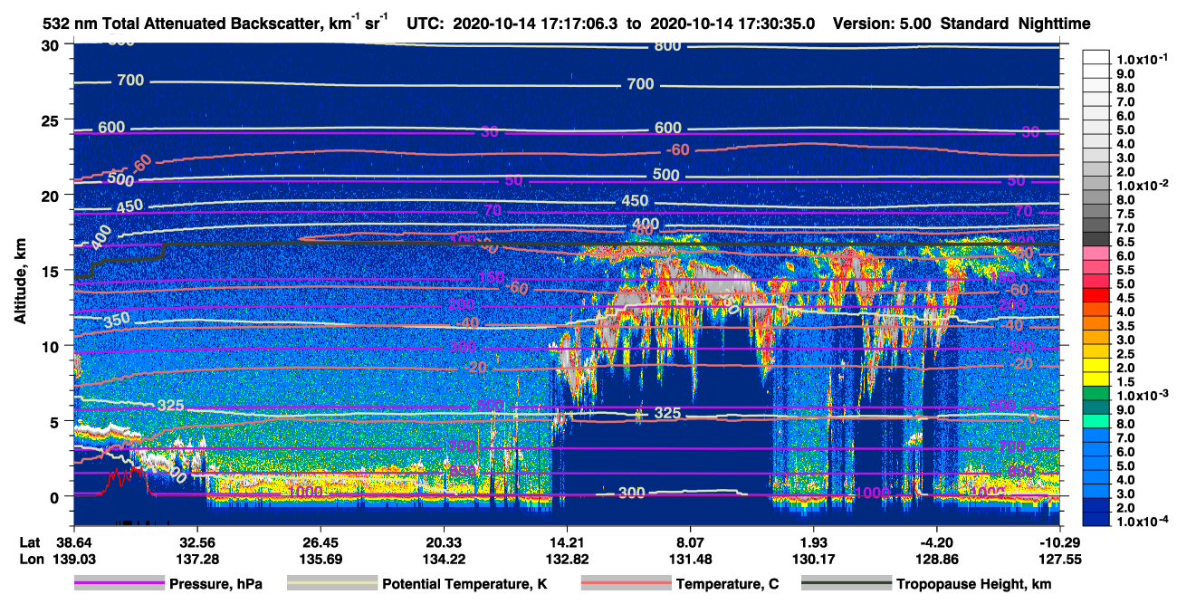This screenshot has height=604, width=1177.
Task: Click latitude value '8.07'
Action: click(691, 542)
